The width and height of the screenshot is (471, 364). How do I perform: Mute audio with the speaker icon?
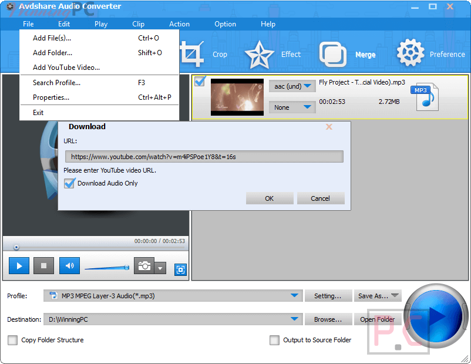coord(69,266)
